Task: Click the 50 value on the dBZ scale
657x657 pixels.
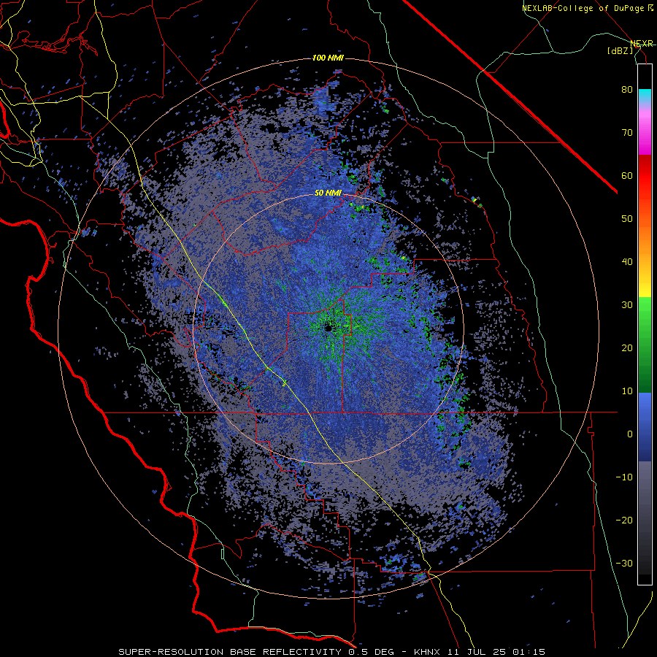Action: 627,219
